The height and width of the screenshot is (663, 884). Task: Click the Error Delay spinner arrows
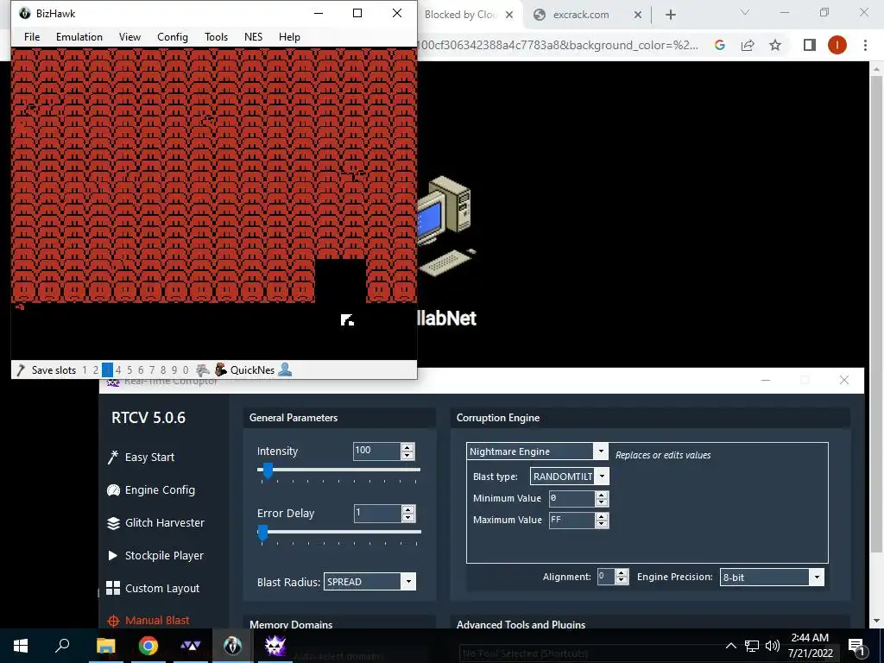click(x=408, y=513)
